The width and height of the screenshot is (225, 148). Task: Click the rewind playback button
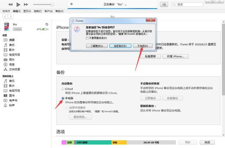(x=10, y=5)
